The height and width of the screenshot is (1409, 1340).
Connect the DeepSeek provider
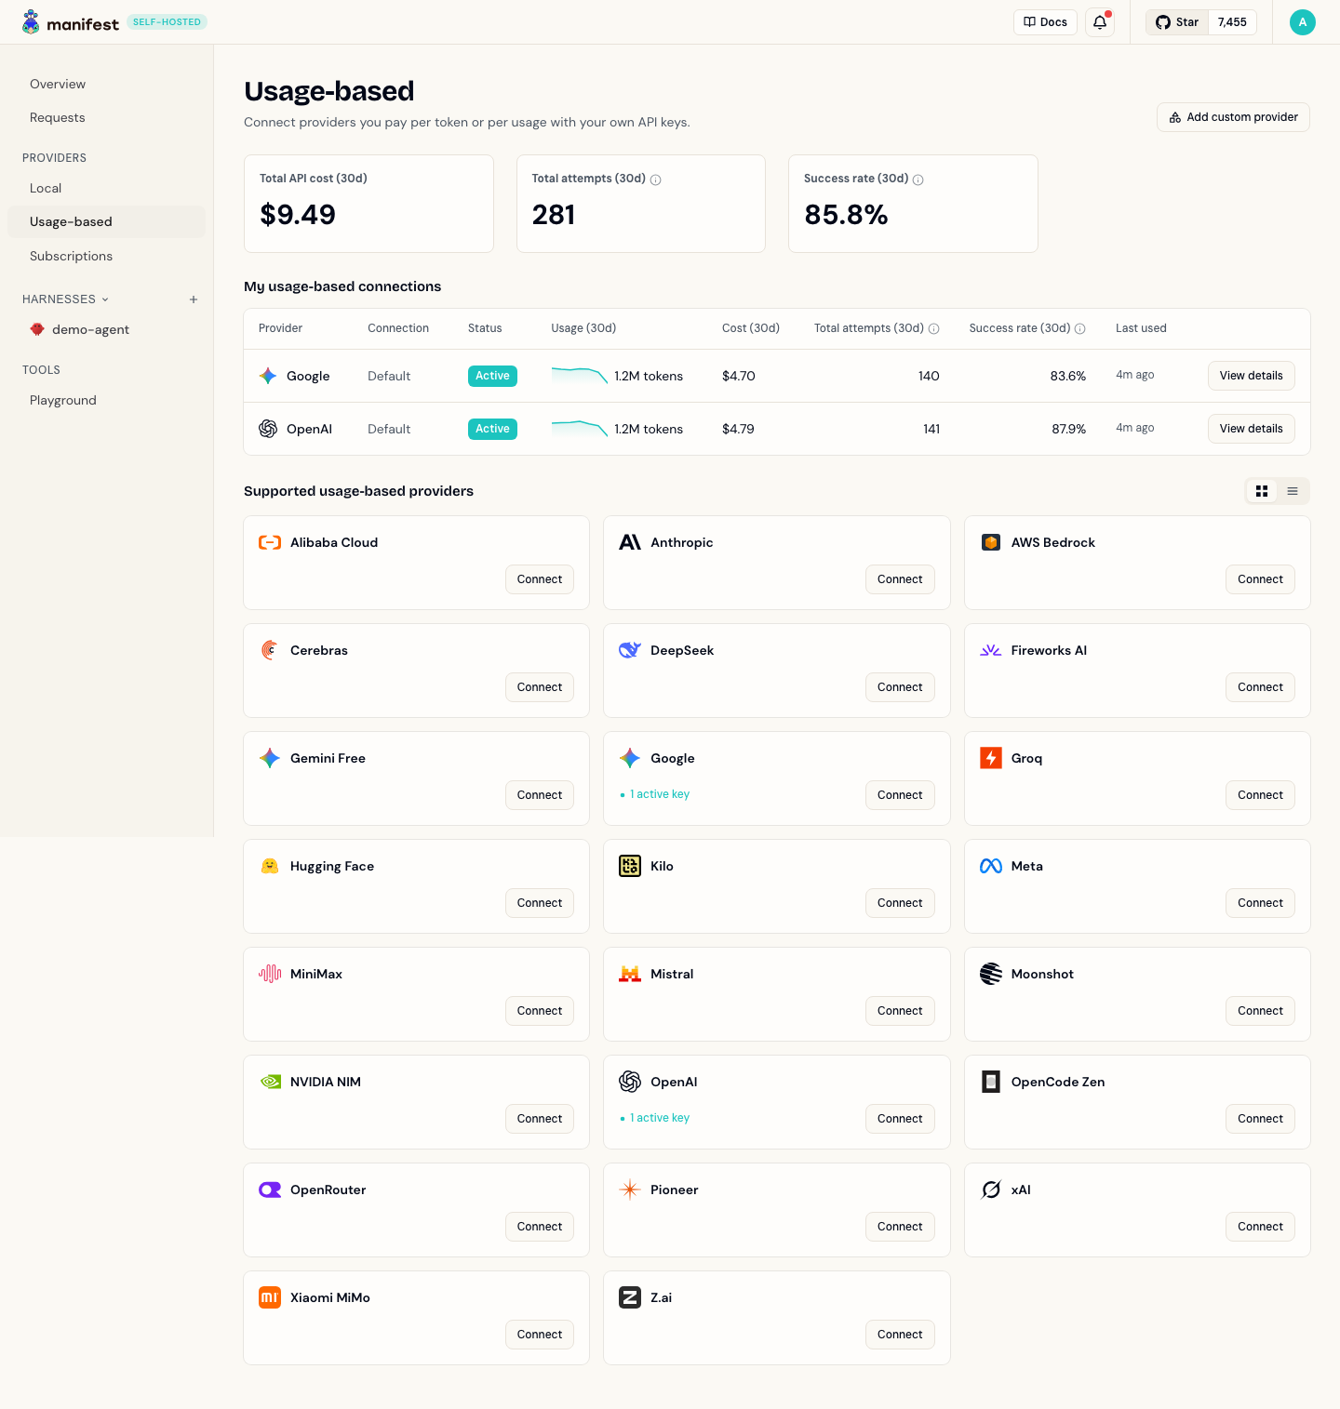pyautogui.click(x=900, y=687)
